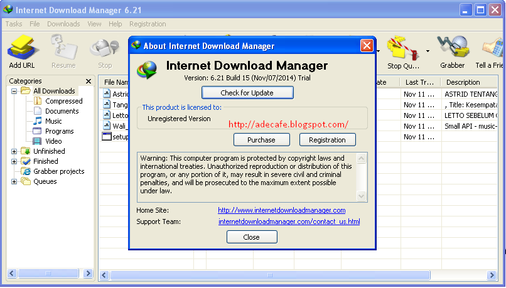The width and height of the screenshot is (506, 288).
Task: Click the LETTO SEBELUM description cell
Action: pyautogui.click(x=470, y=115)
